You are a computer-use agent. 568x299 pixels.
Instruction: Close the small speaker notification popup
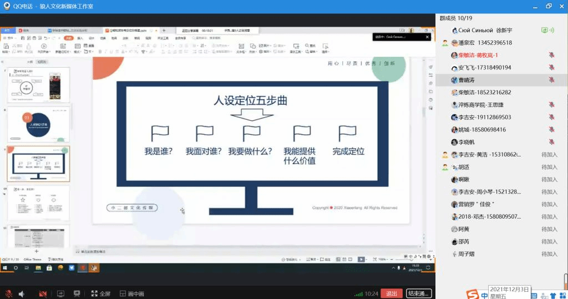pyautogui.click(x=427, y=37)
